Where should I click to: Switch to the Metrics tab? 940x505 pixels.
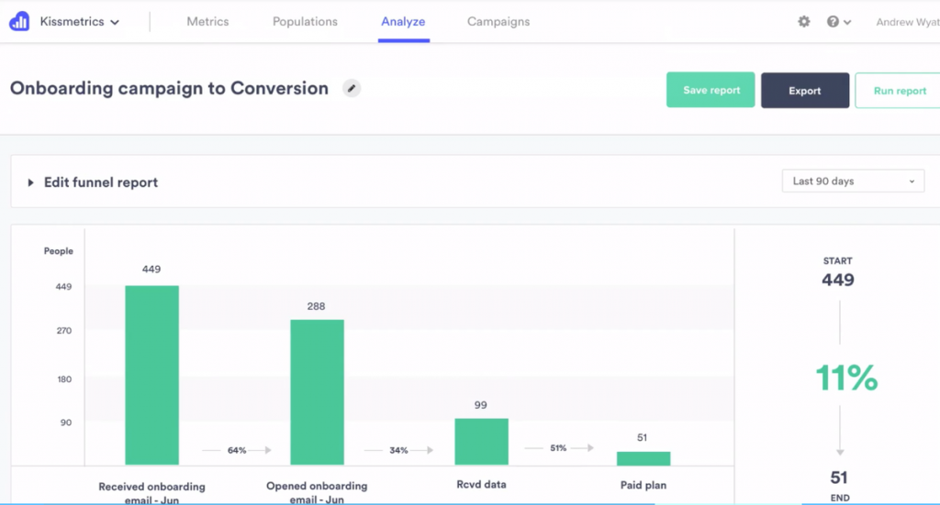(x=207, y=22)
